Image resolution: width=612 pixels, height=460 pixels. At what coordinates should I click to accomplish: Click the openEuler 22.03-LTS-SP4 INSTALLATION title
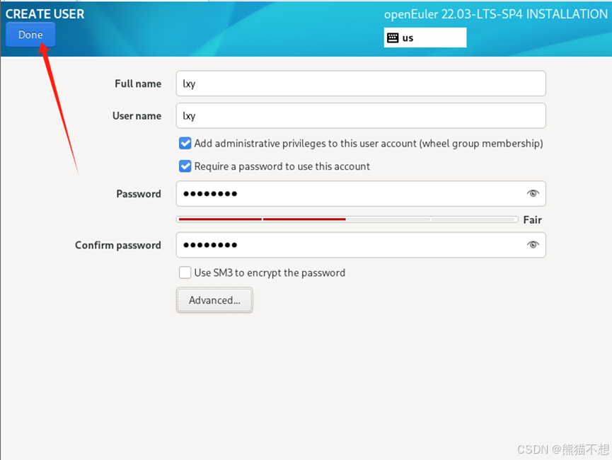[496, 14]
